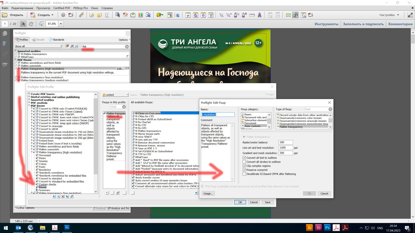The width and height of the screenshot is (415, 233).
Task: Enable Convert all strokes to outlines
Action: (x=244, y=162)
